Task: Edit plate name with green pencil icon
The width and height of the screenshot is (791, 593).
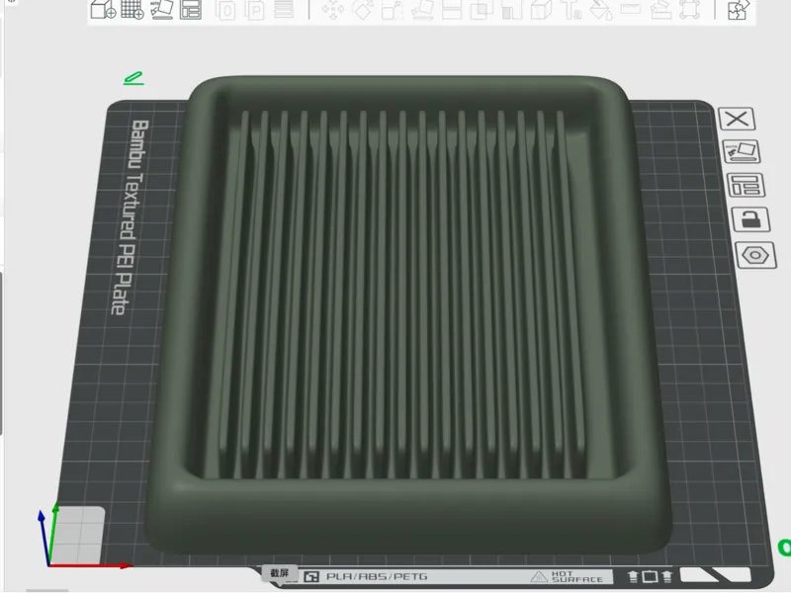Action: (133, 78)
